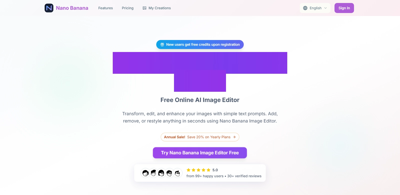The image size is (400, 195).
Task: Open the Annual Sale yearly plans link
Action: coord(200,137)
